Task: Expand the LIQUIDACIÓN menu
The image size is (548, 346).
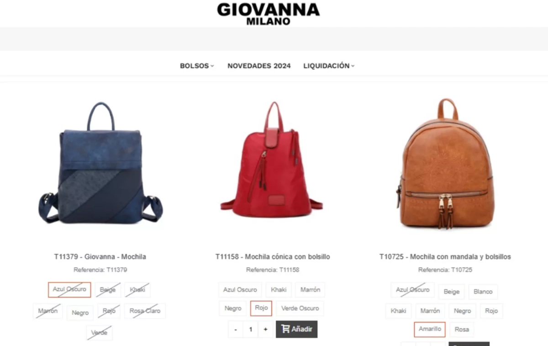Action: [x=329, y=66]
